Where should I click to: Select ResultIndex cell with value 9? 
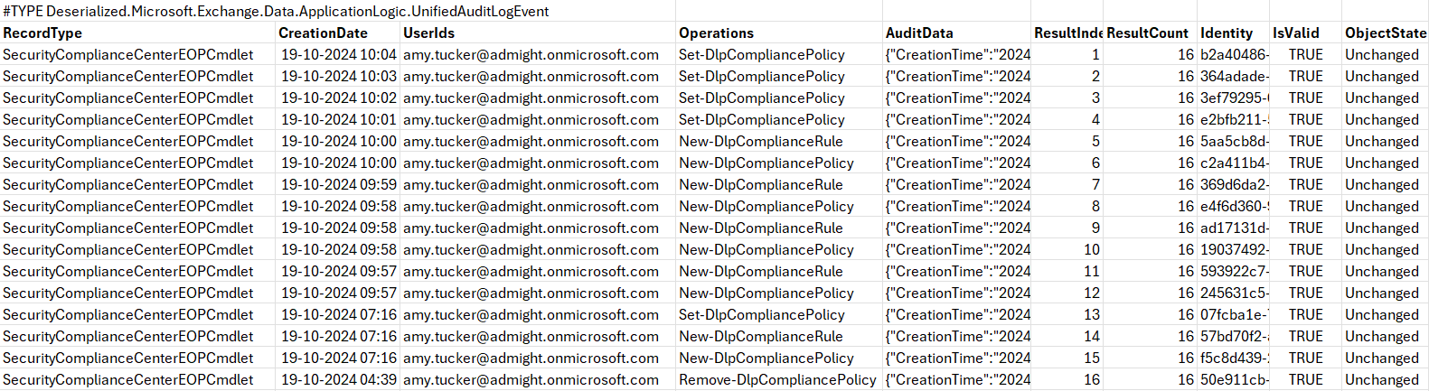pyautogui.click(x=1067, y=228)
